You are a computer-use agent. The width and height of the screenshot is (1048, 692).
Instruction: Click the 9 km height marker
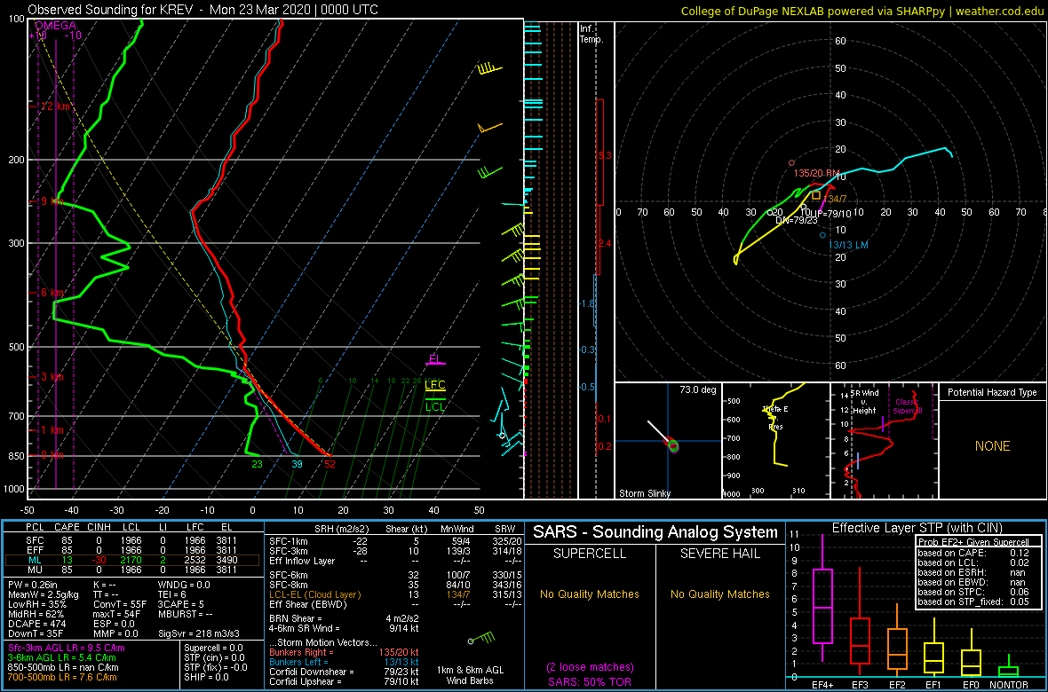click(48, 201)
